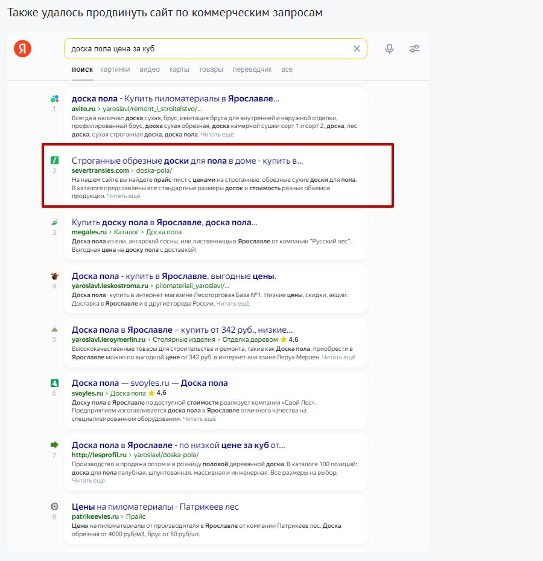543x561 pixels.
Task: Open the переводчик tab
Action: tap(252, 69)
